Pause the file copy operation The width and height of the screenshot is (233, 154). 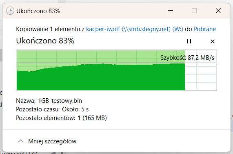point(189,41)
